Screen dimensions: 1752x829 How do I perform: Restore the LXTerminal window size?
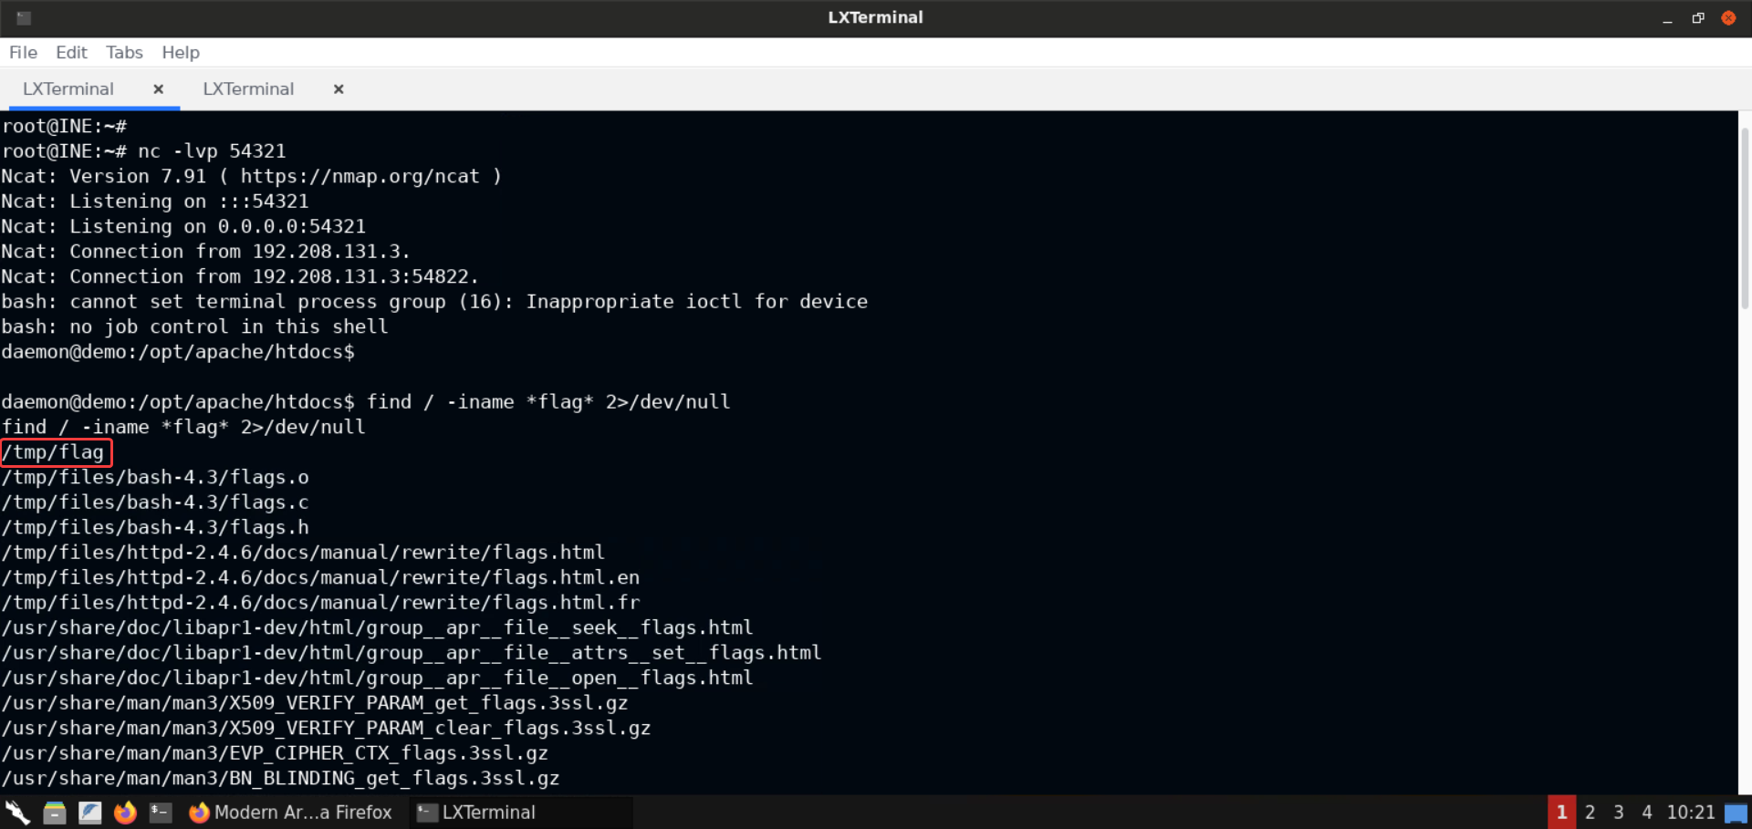click(x=1697, y=17)
